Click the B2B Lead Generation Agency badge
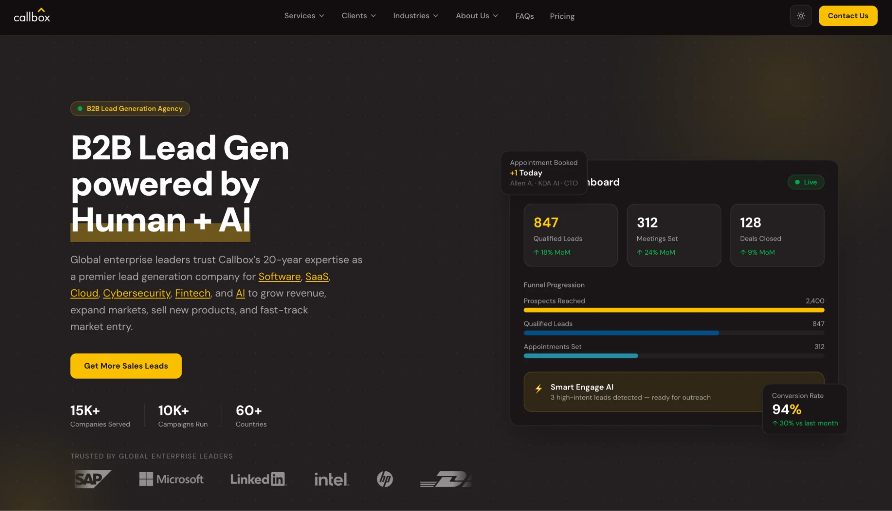 130,108
